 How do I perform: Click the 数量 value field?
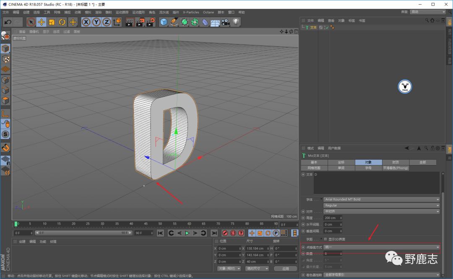click(333, 253)
